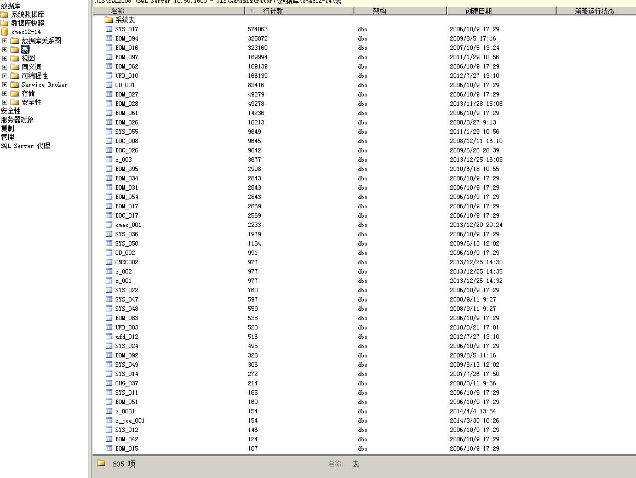Click the SYS_017 table icon
This screenshot has height=478, width=636.
point(108,29)
